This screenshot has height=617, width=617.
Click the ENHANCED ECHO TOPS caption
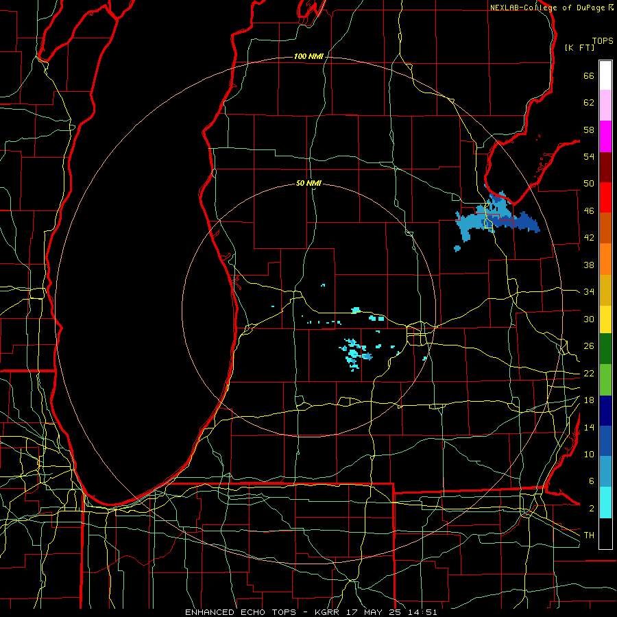[241, 612]
